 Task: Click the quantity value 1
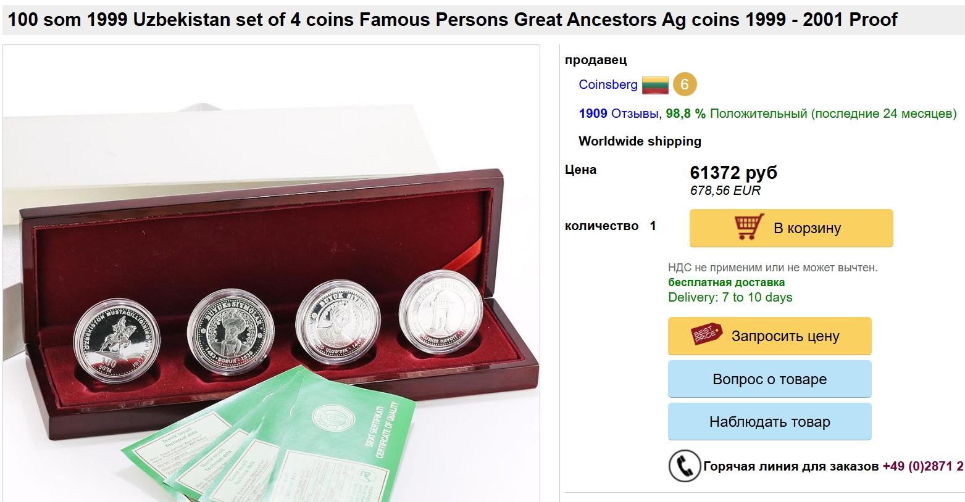click(653, 226)
